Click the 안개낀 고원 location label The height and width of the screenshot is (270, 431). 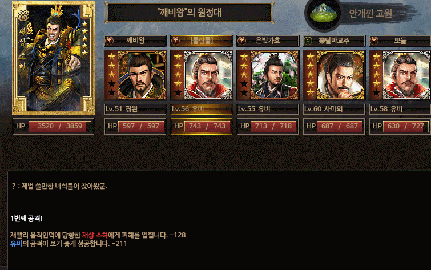[x=370, y=13]
